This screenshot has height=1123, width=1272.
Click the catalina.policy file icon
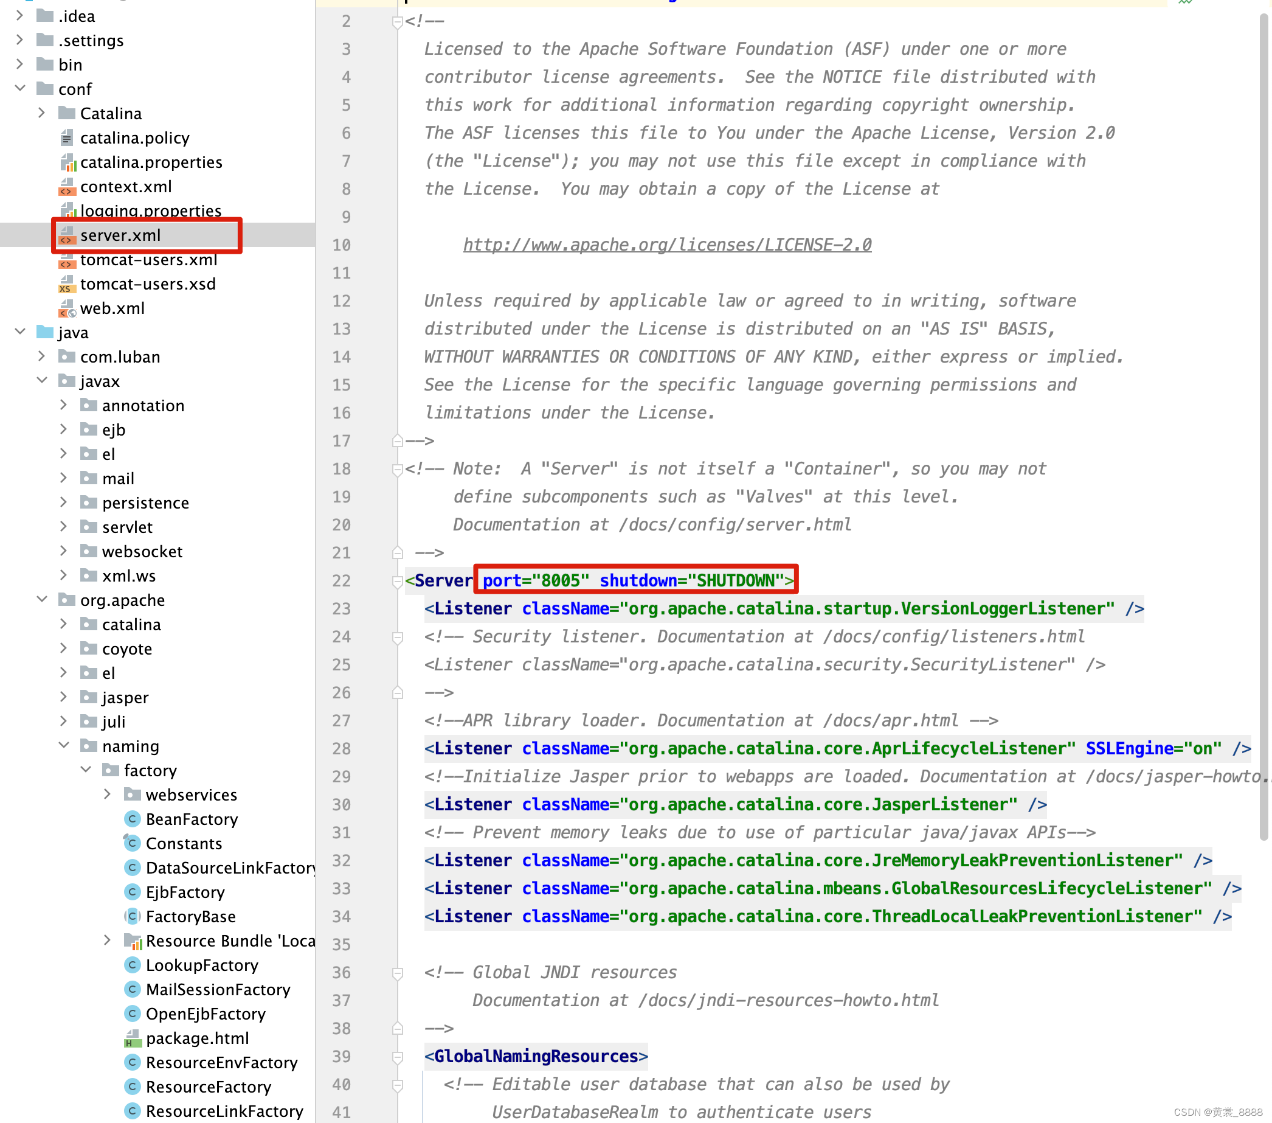click(x=67, y=138)
